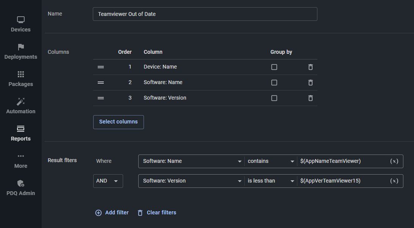Delete the Software: Version column row
This screenshot has height=228, width=414.
coord(311,98)
